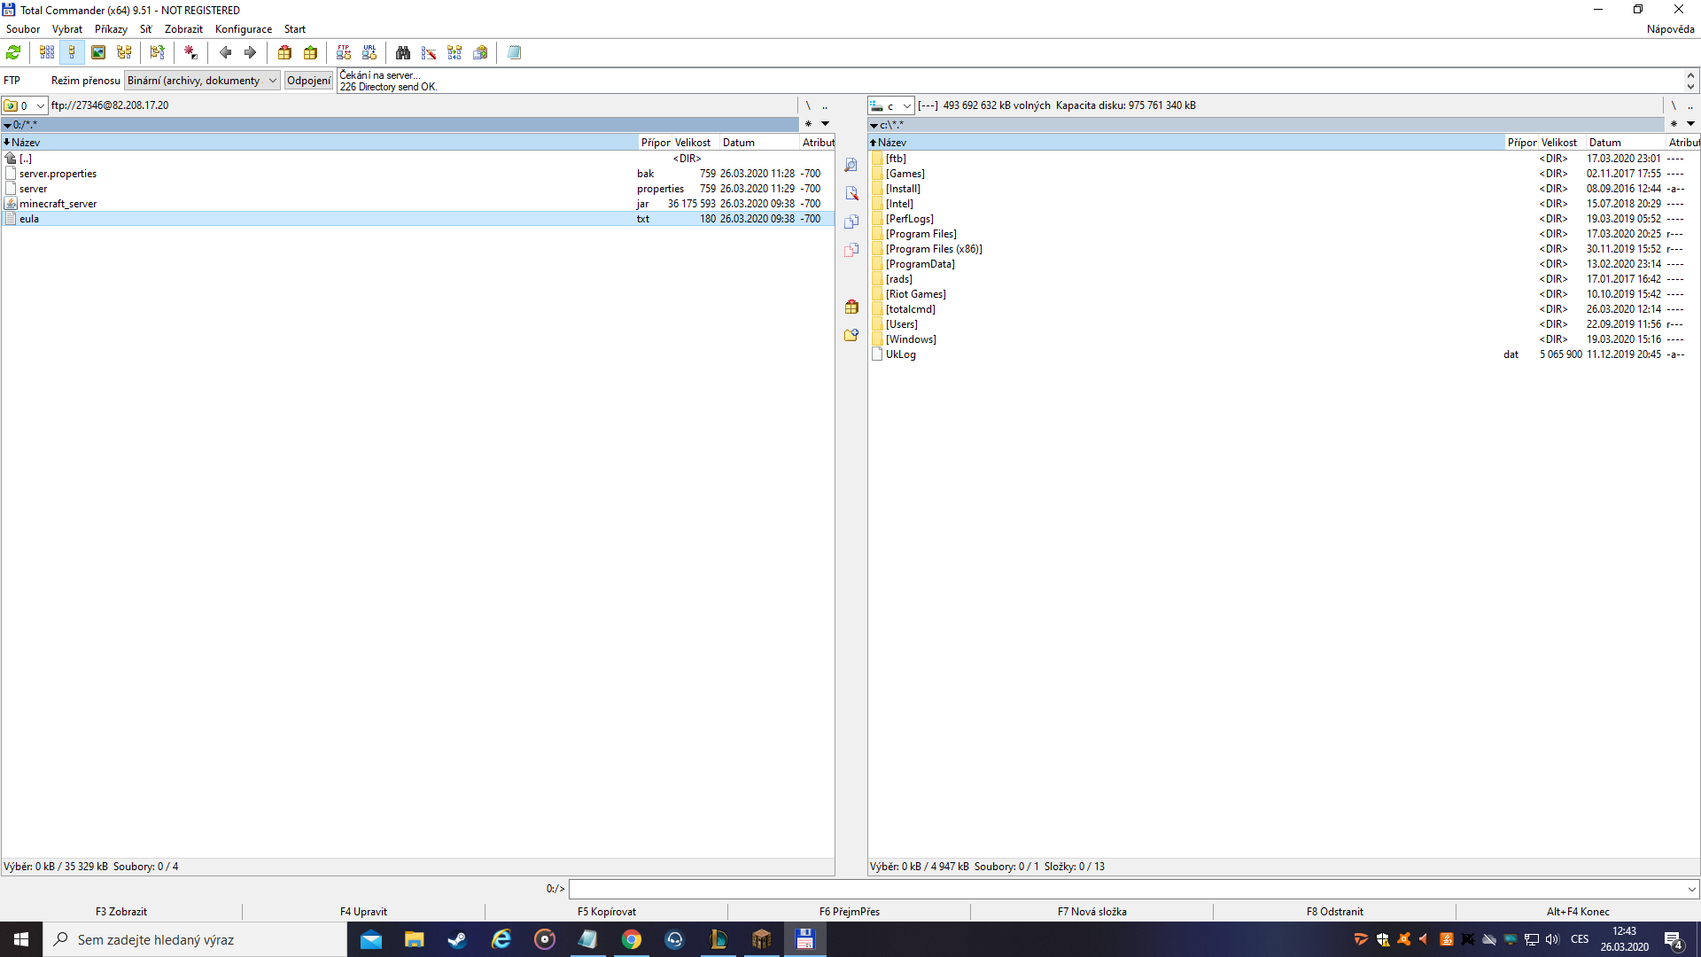Select the [Program Files (x86)] folder
This screenshot has width=1701, height=957.
pos(1283,249)
